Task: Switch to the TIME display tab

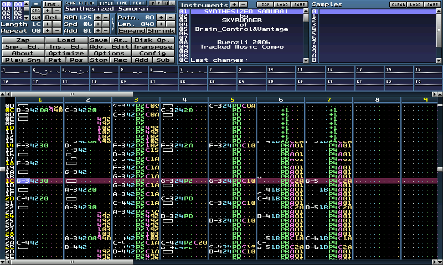Action: (x=120, y=3)
